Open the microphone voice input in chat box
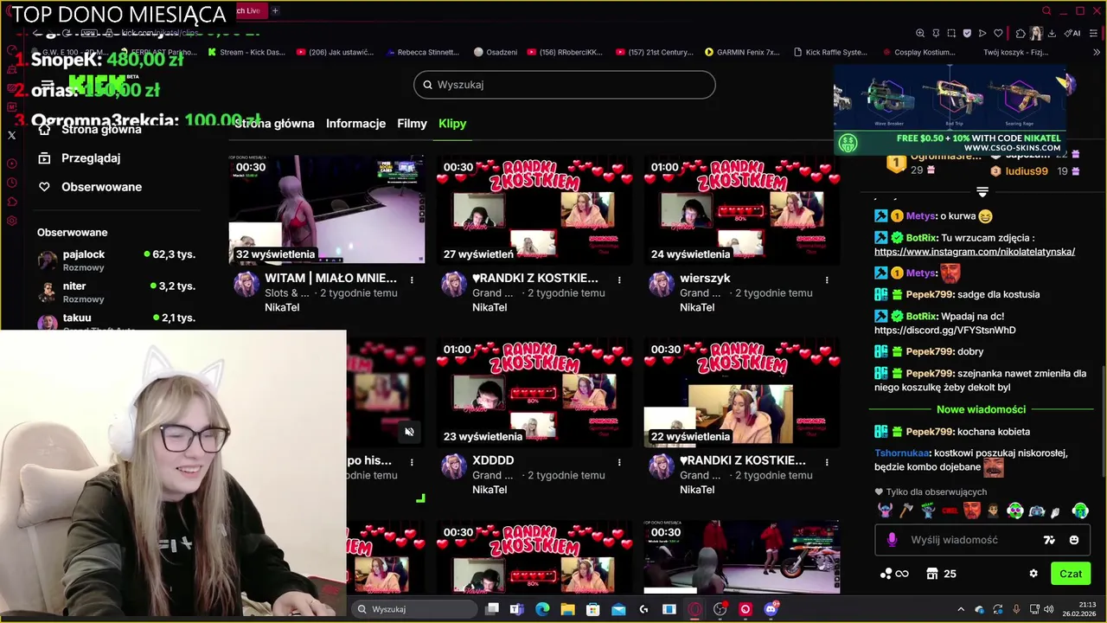 [892, 540]
